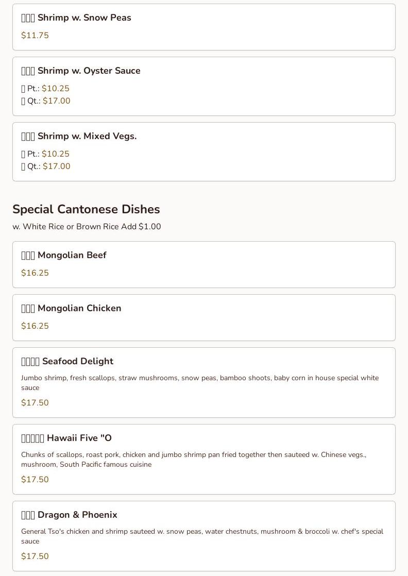Click the Special Cantonese Dishes heading

click(86, 209)
